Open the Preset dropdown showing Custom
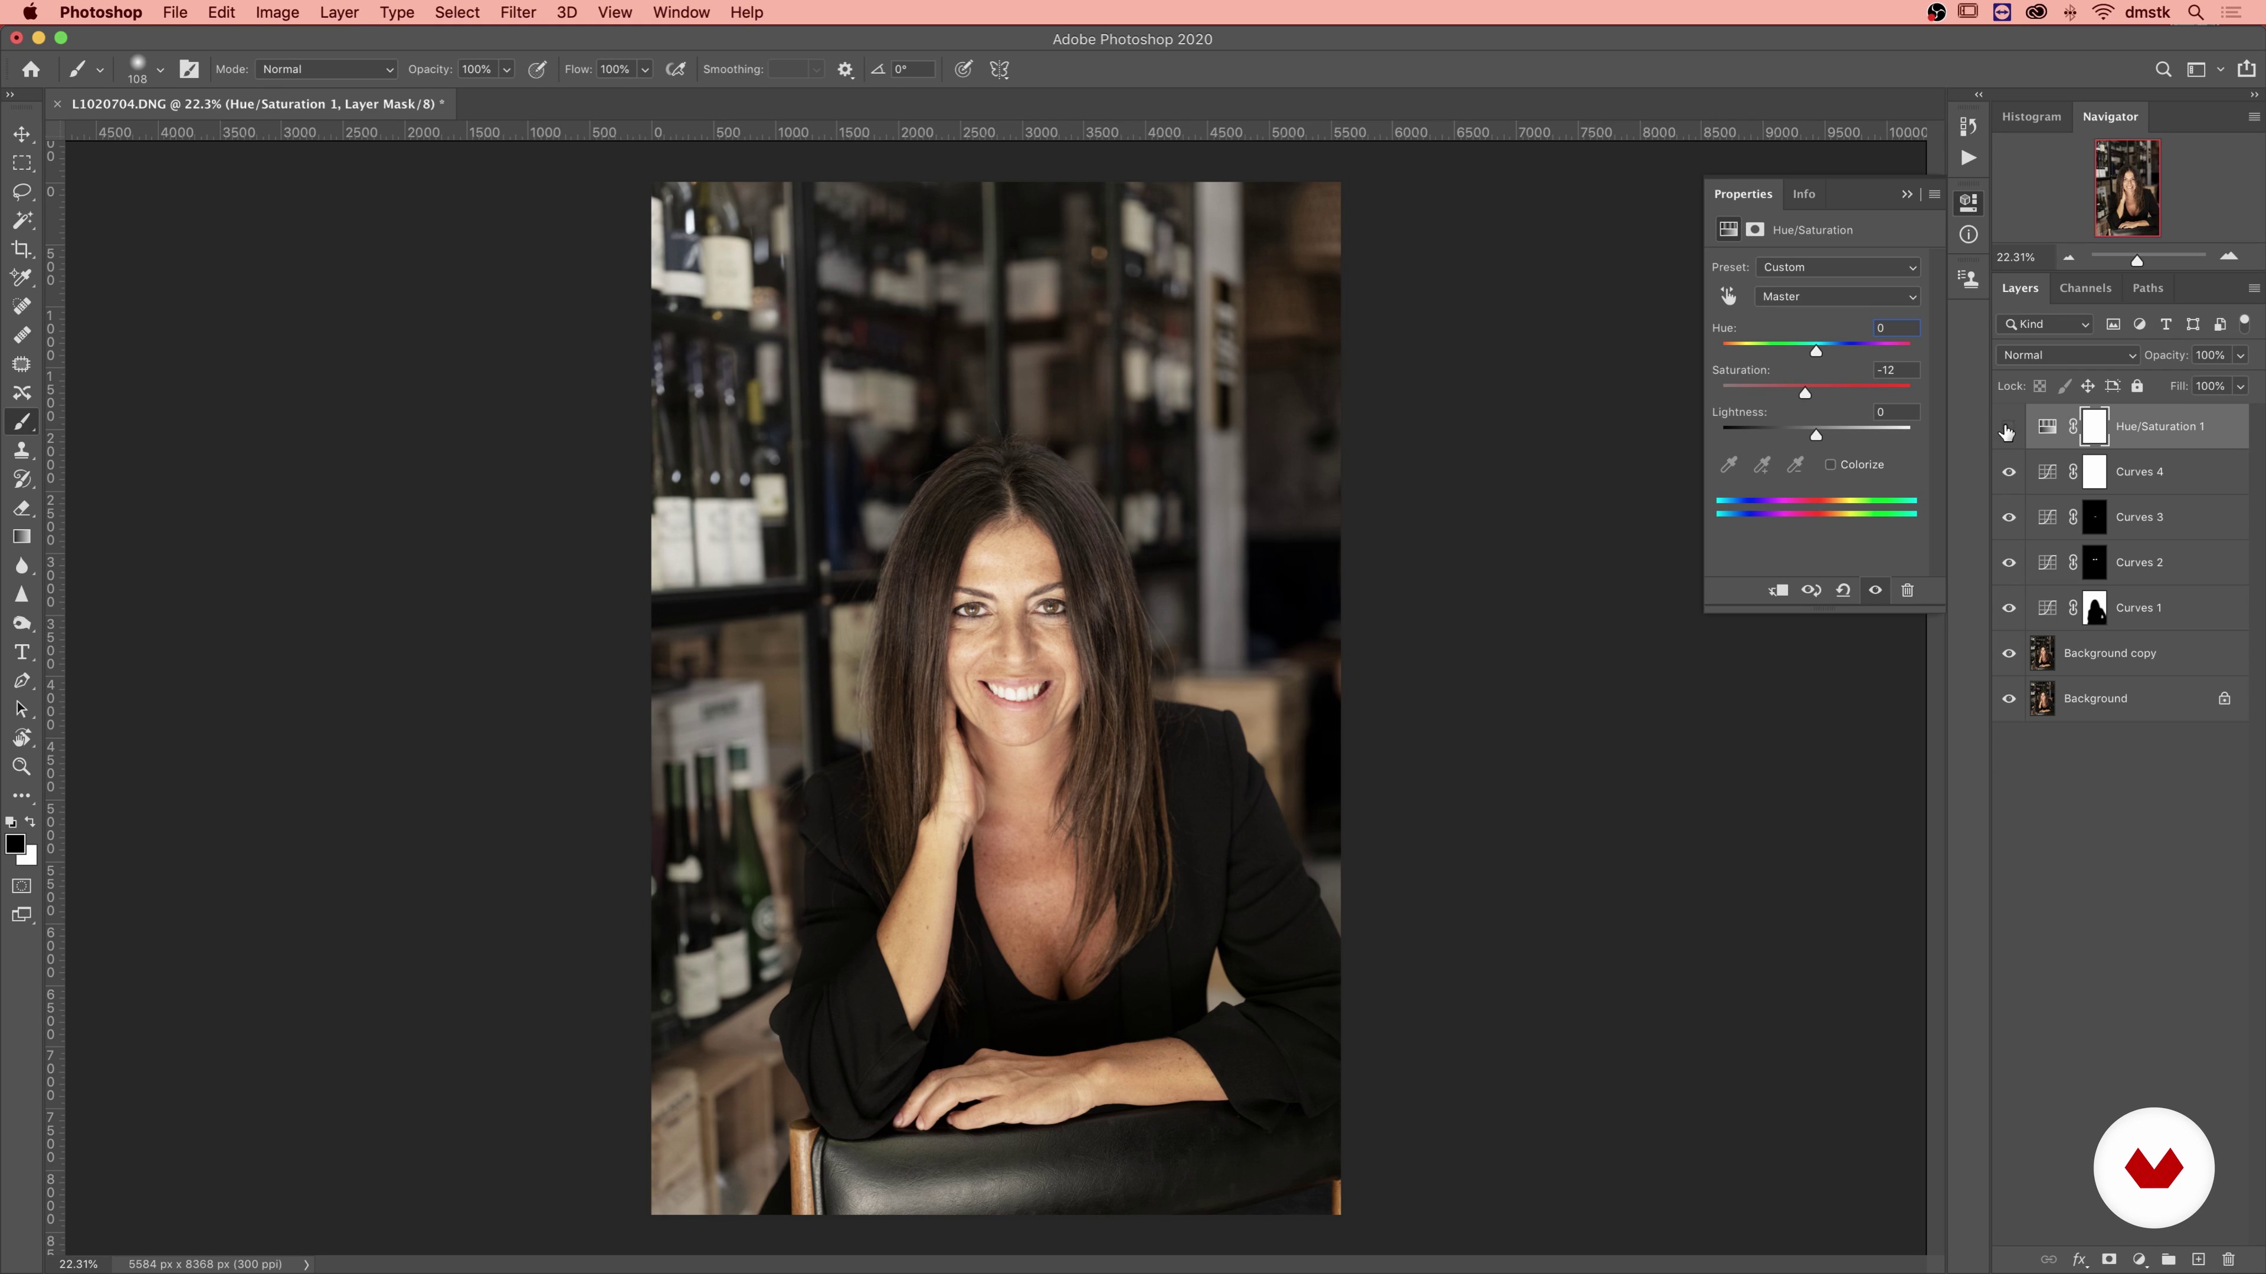 coord(1838,267)
